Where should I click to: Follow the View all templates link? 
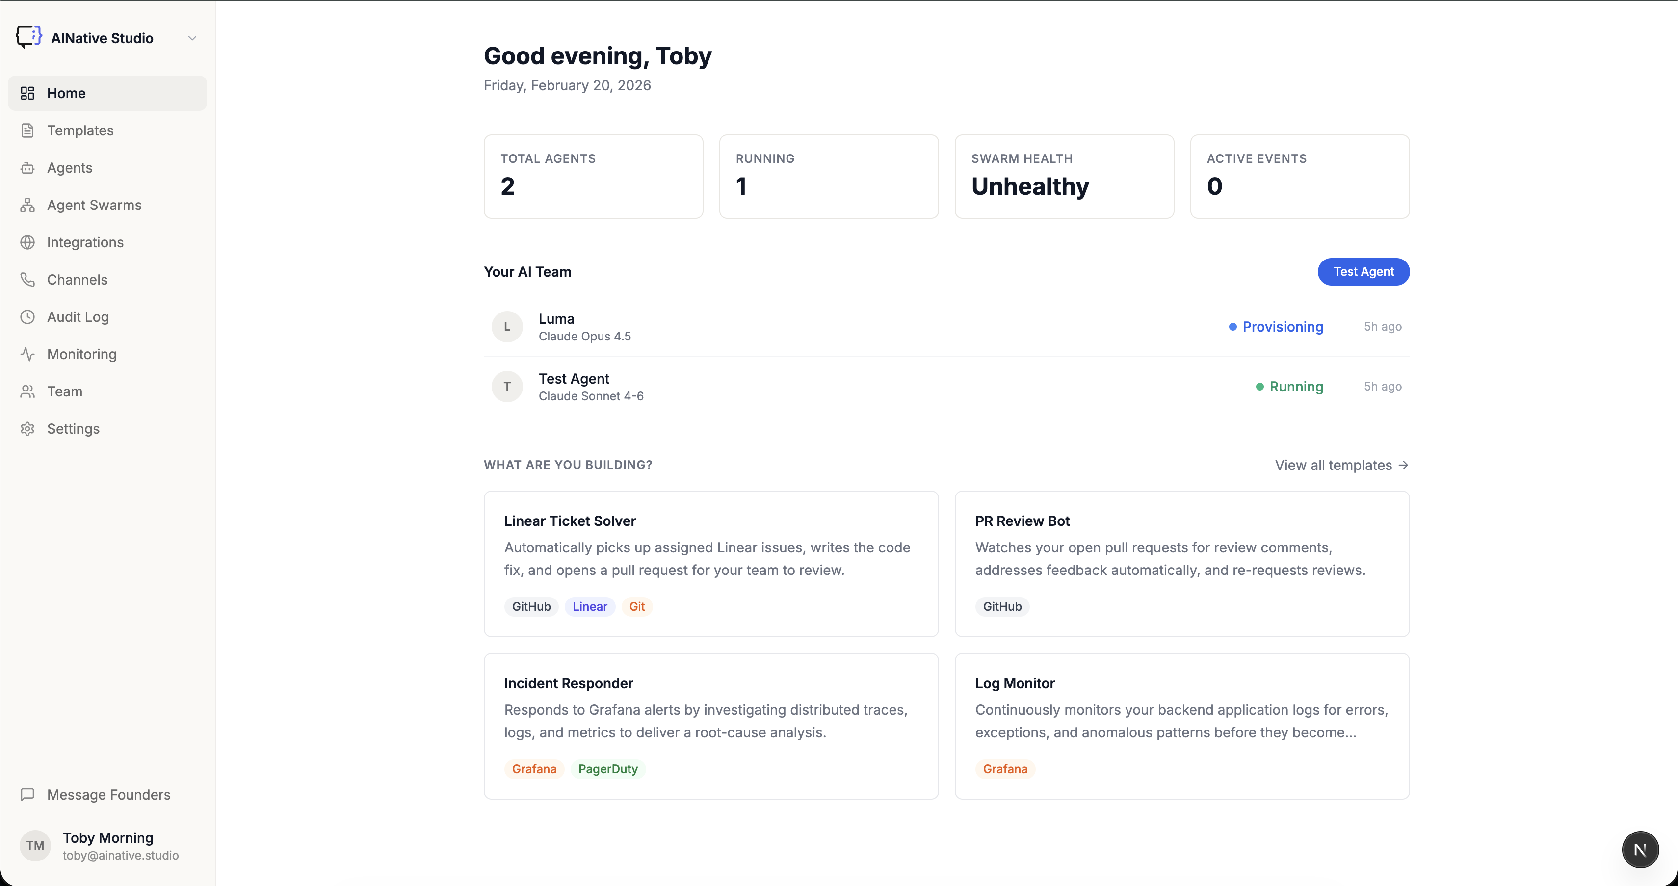pyautogui.click(x=1341, y=465)
